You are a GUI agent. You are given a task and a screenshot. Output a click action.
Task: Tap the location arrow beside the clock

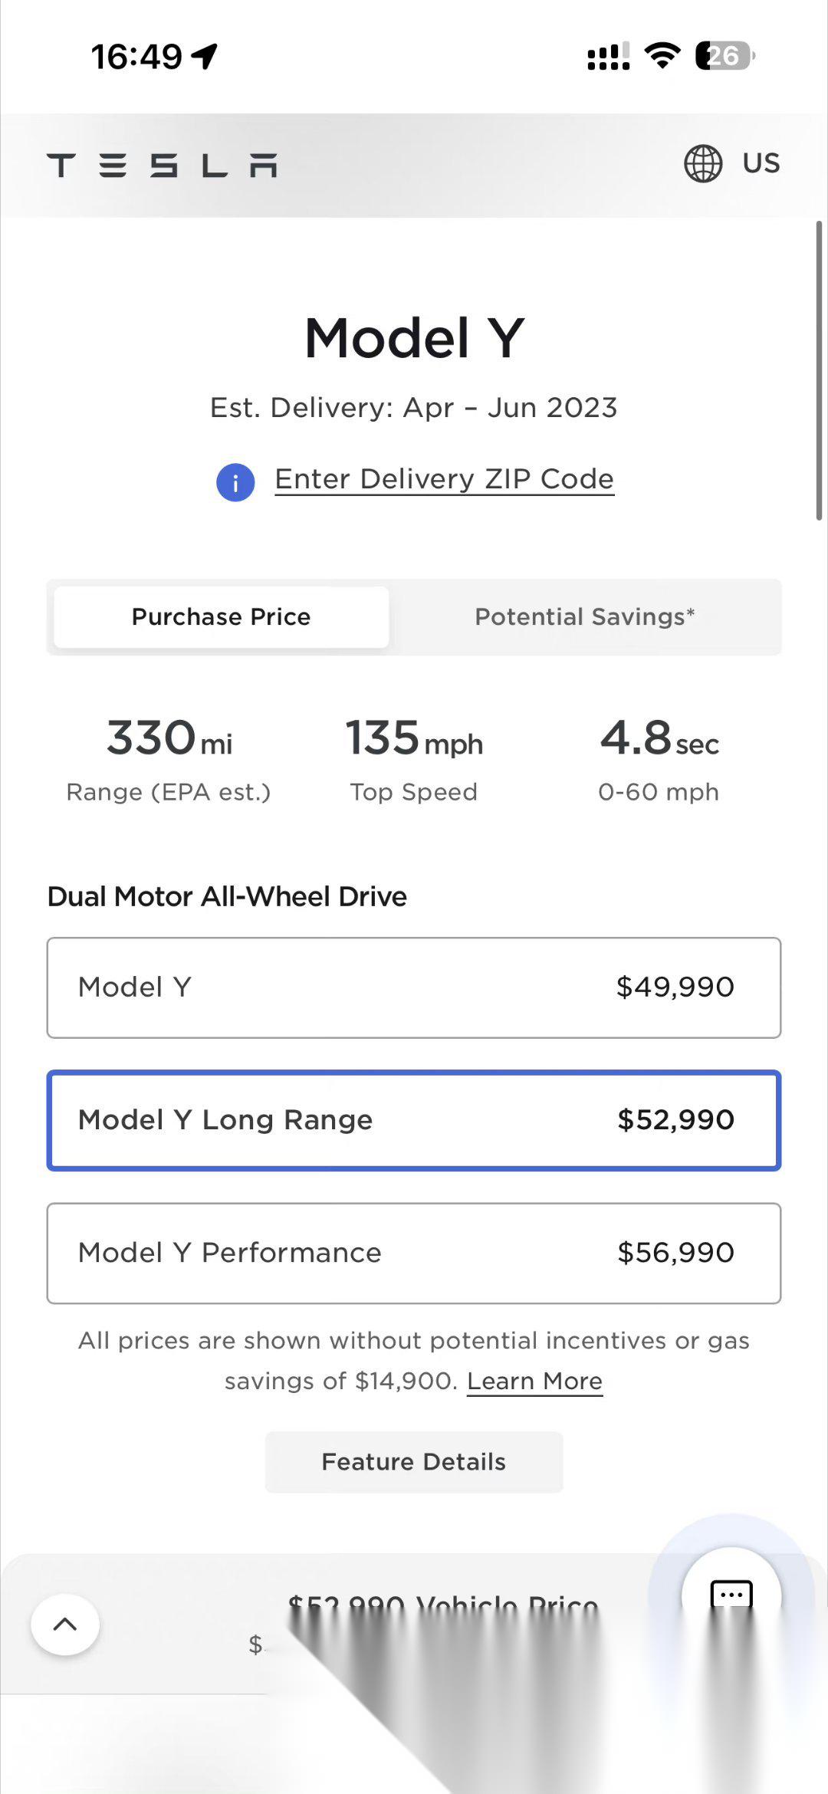[x=205, y=56]
